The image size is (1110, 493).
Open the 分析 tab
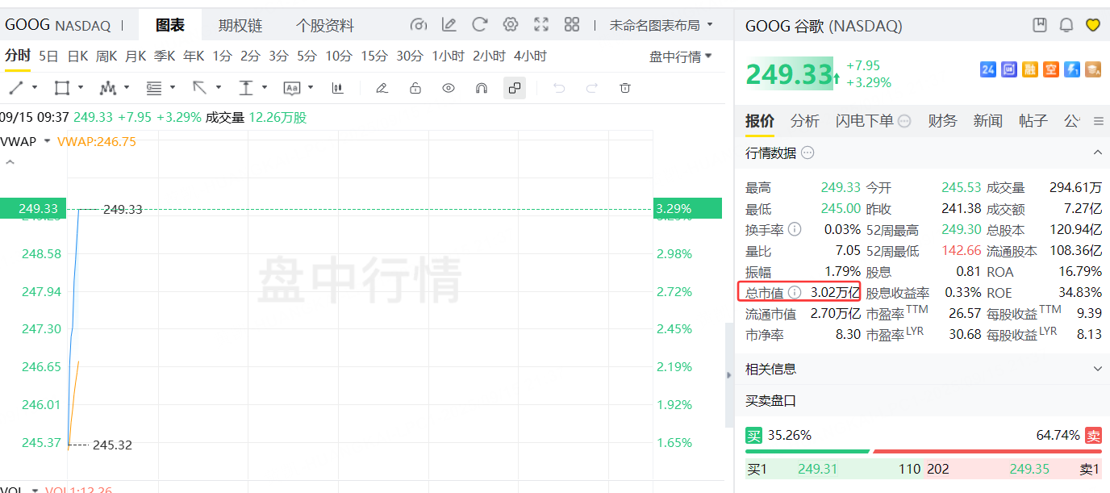click(x=804, y=121)
